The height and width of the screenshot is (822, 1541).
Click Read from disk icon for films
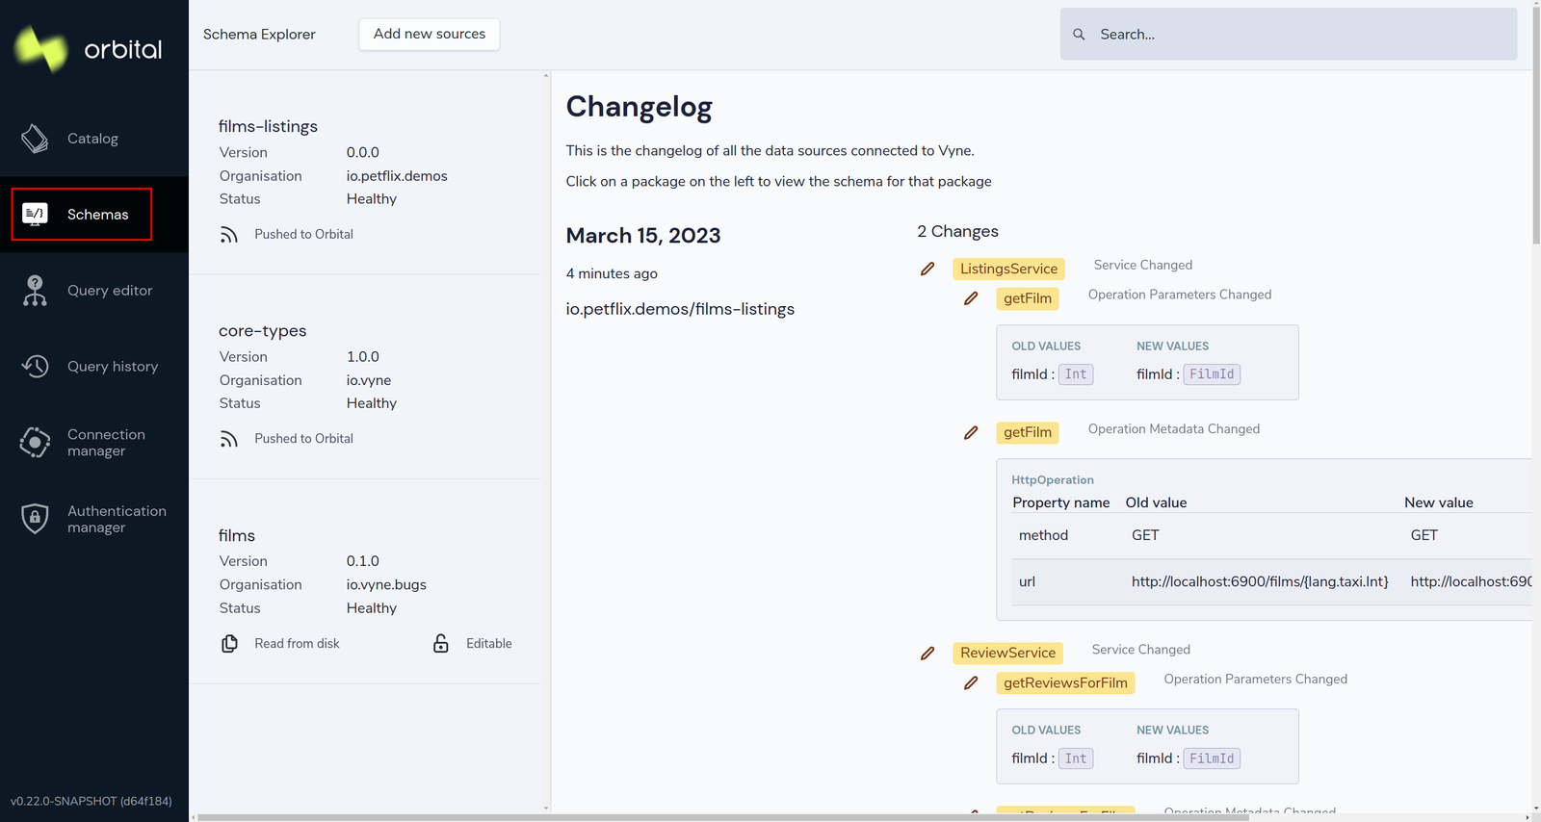(229, 643)
